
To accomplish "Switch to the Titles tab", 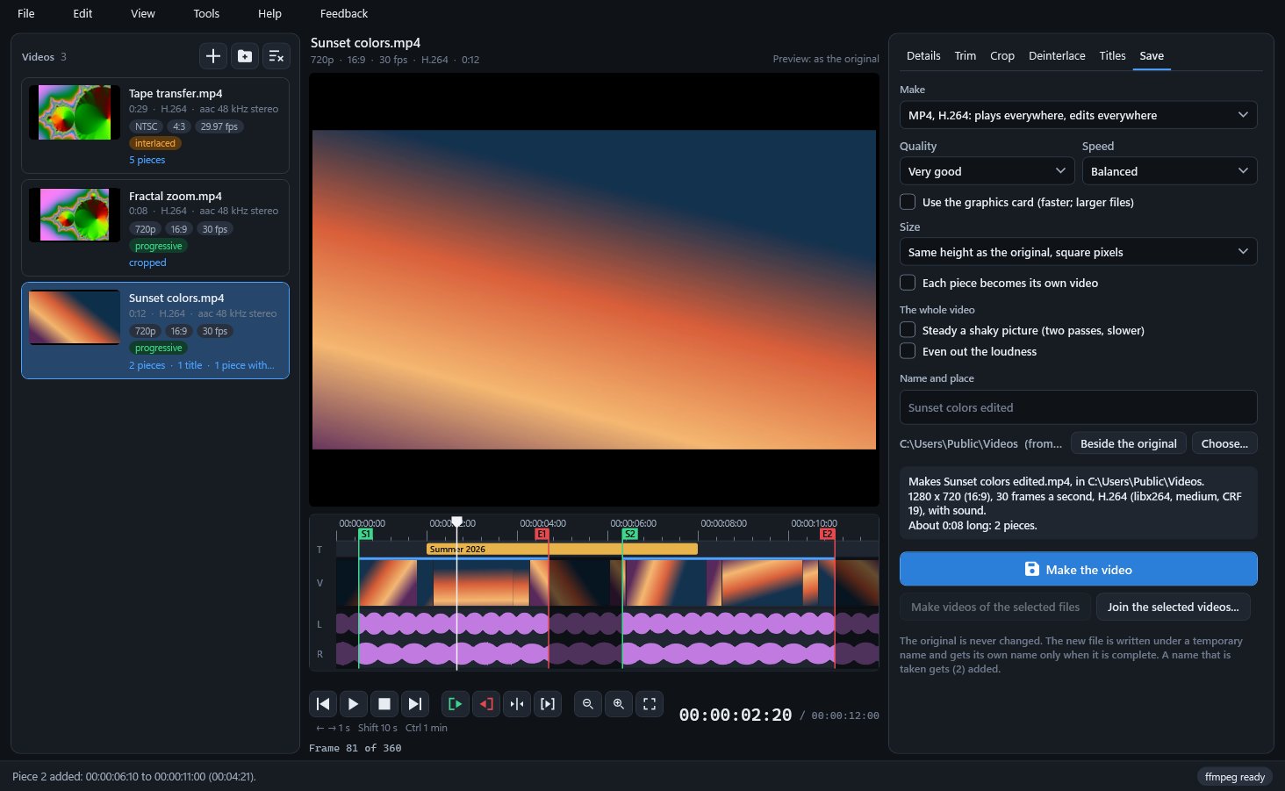I will [1112, 55].
